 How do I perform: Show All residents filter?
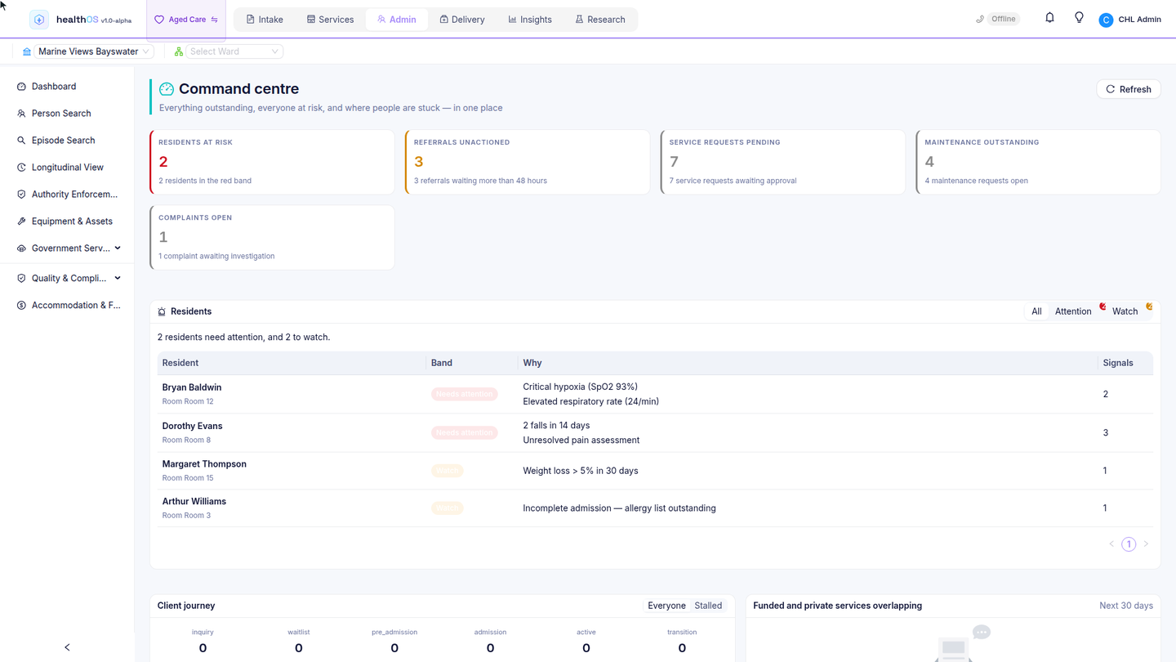click(1036, 311)
